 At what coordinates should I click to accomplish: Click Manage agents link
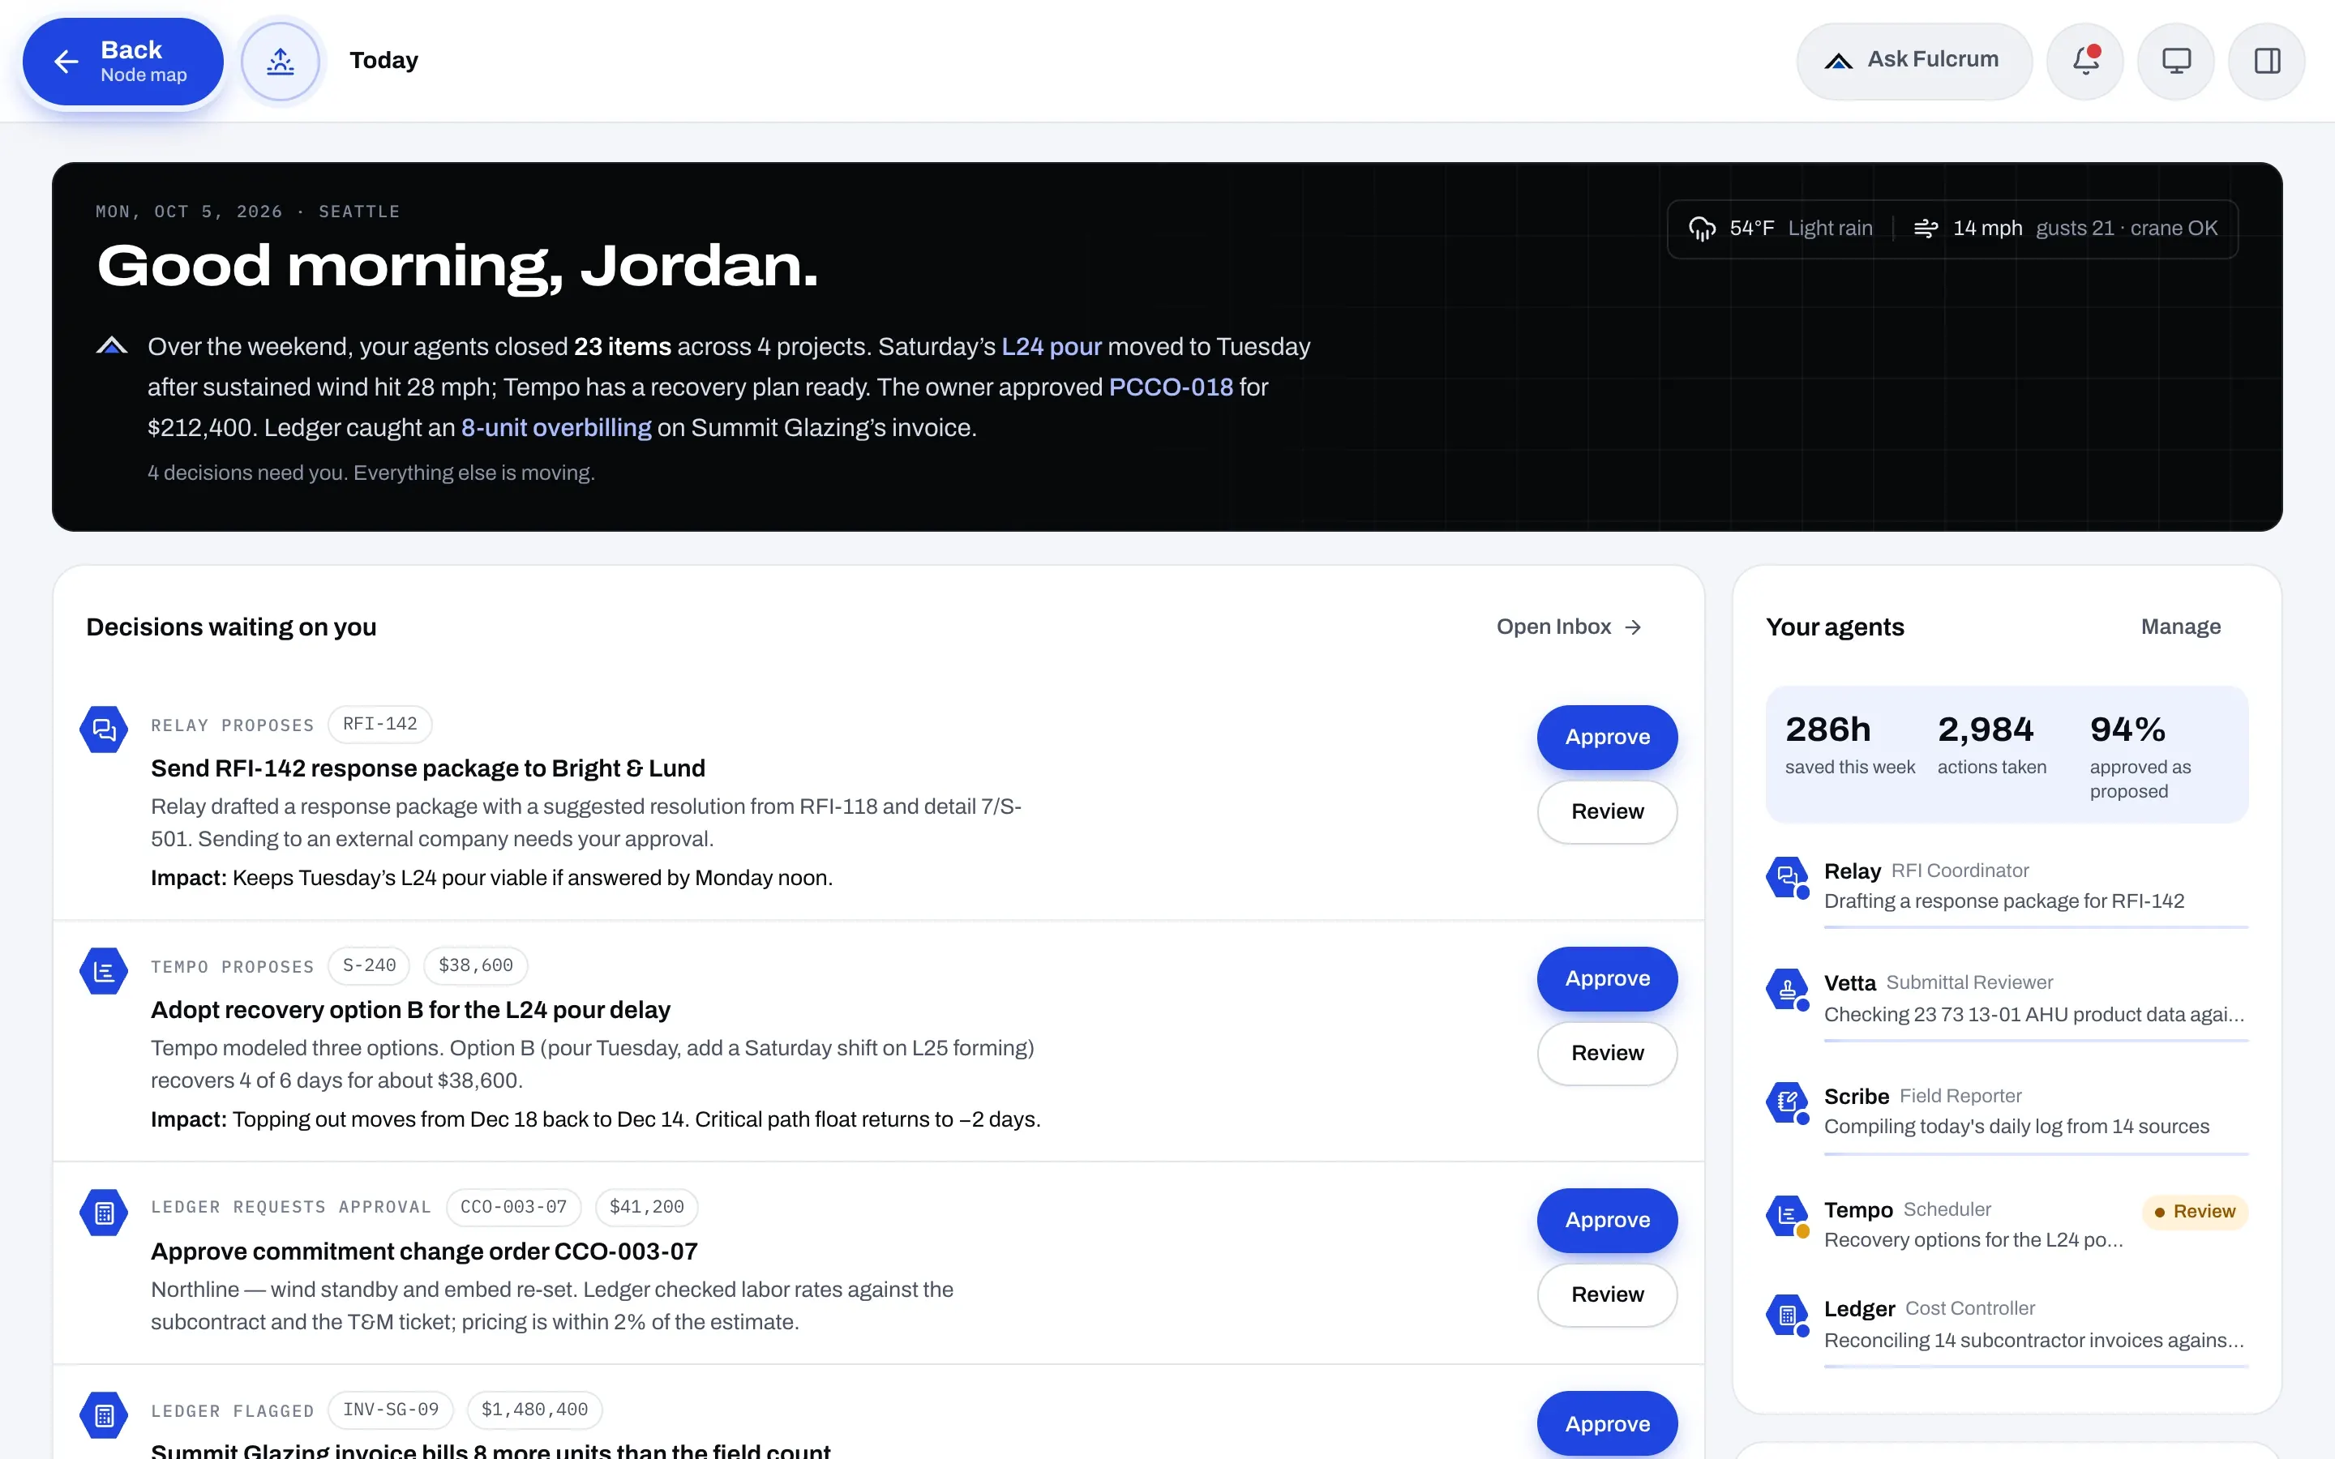2181,627
